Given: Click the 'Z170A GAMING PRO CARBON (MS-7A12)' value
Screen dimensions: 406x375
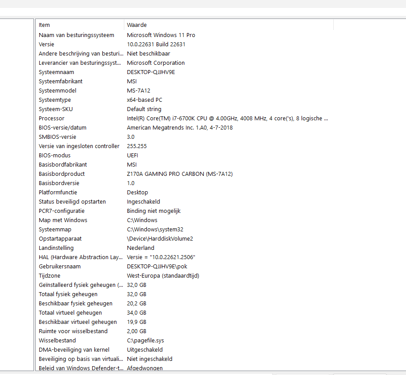Looking at the screenshot, I should 180,174.
